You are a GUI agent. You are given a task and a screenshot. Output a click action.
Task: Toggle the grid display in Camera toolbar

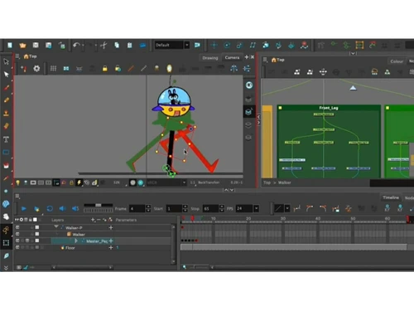pos(53,68)
